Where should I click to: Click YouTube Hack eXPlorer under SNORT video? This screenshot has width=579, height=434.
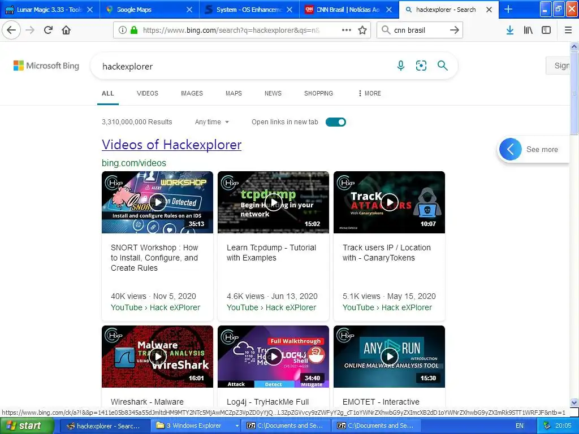click(155, 307)
